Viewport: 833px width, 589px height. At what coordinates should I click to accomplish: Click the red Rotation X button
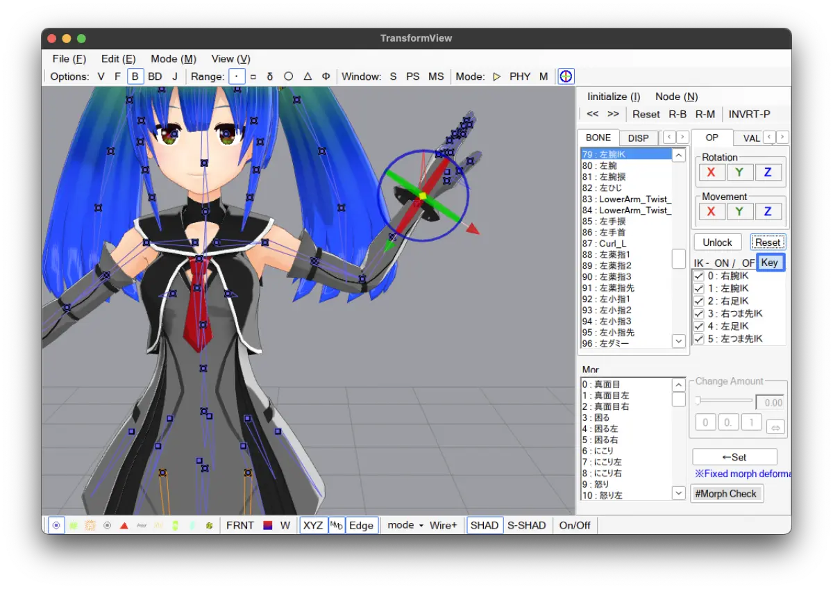coord(711,172)
